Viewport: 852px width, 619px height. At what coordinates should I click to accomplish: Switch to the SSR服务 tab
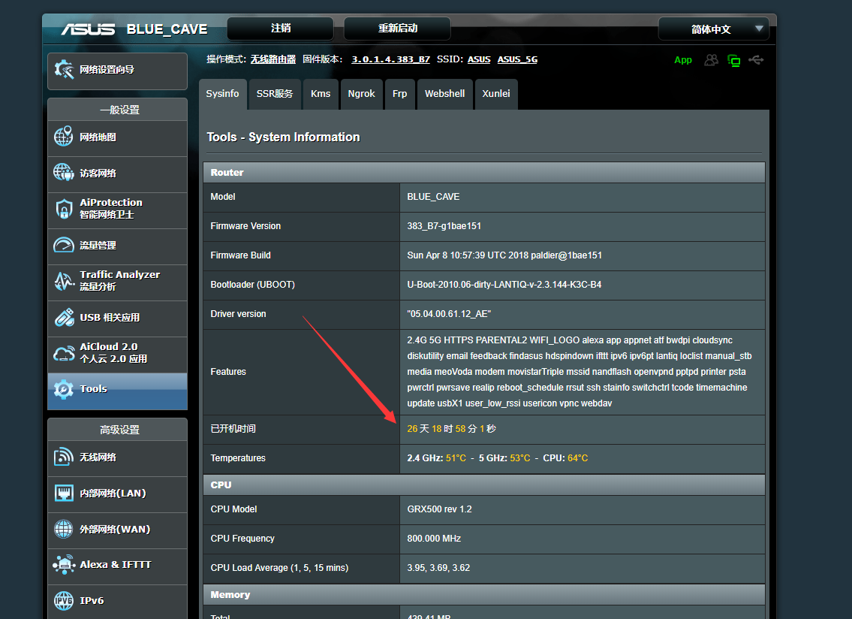(x=275, y=94)
